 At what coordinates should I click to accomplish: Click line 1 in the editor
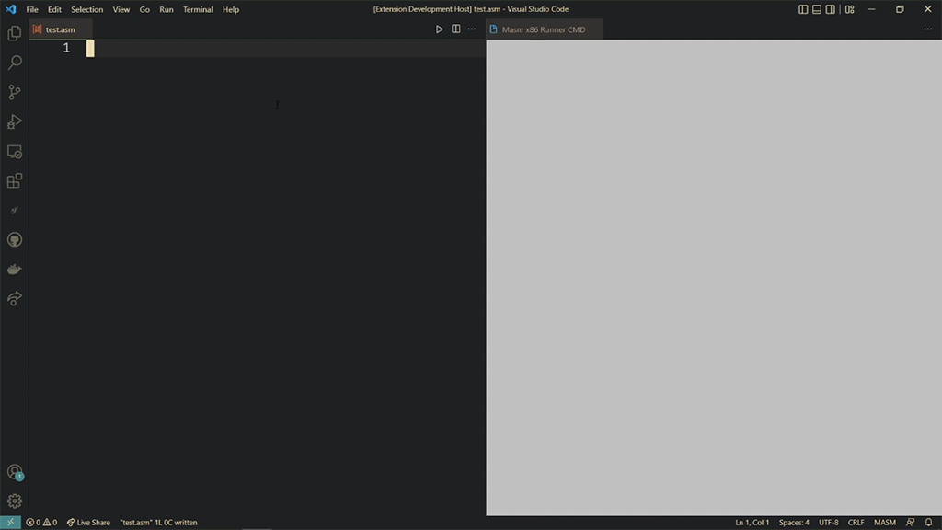pos(276,48)
